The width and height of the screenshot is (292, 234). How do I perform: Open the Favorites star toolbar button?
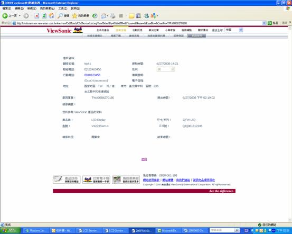coord(81,16)
